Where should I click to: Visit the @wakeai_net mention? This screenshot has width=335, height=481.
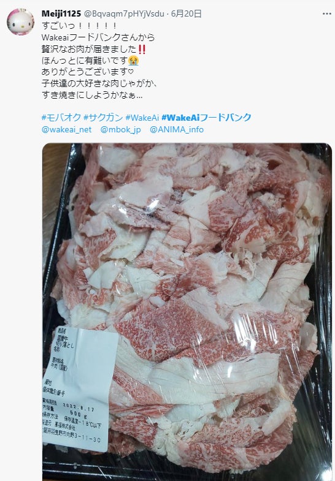tap(67, 129)
